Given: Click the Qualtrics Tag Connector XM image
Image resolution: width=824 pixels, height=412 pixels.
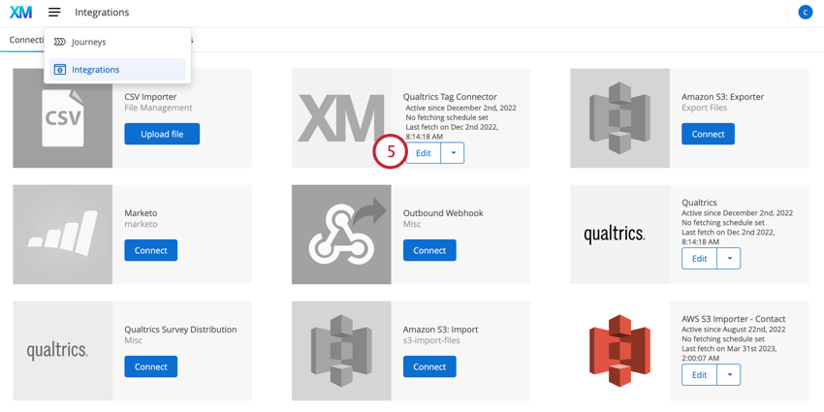Looking at the screenshot, I should [341, 118].
